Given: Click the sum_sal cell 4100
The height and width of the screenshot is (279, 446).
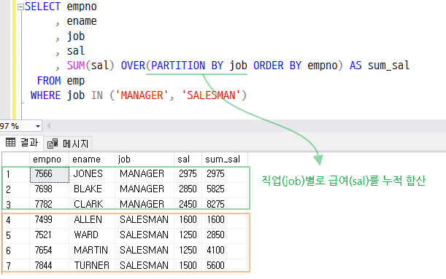Looking at the screenshot, I should (225, 251).
